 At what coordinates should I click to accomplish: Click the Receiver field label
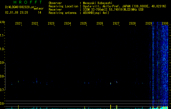55,10
